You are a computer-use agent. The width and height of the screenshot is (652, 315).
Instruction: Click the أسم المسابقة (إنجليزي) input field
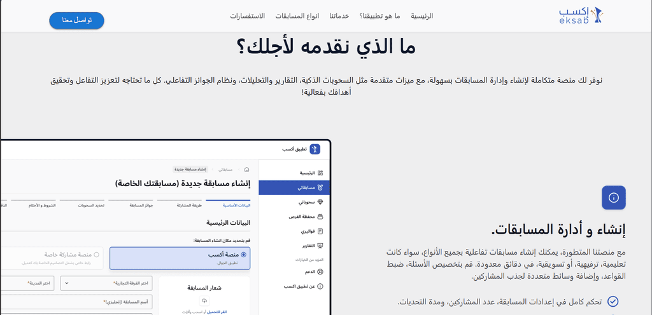tap(76, 302)
